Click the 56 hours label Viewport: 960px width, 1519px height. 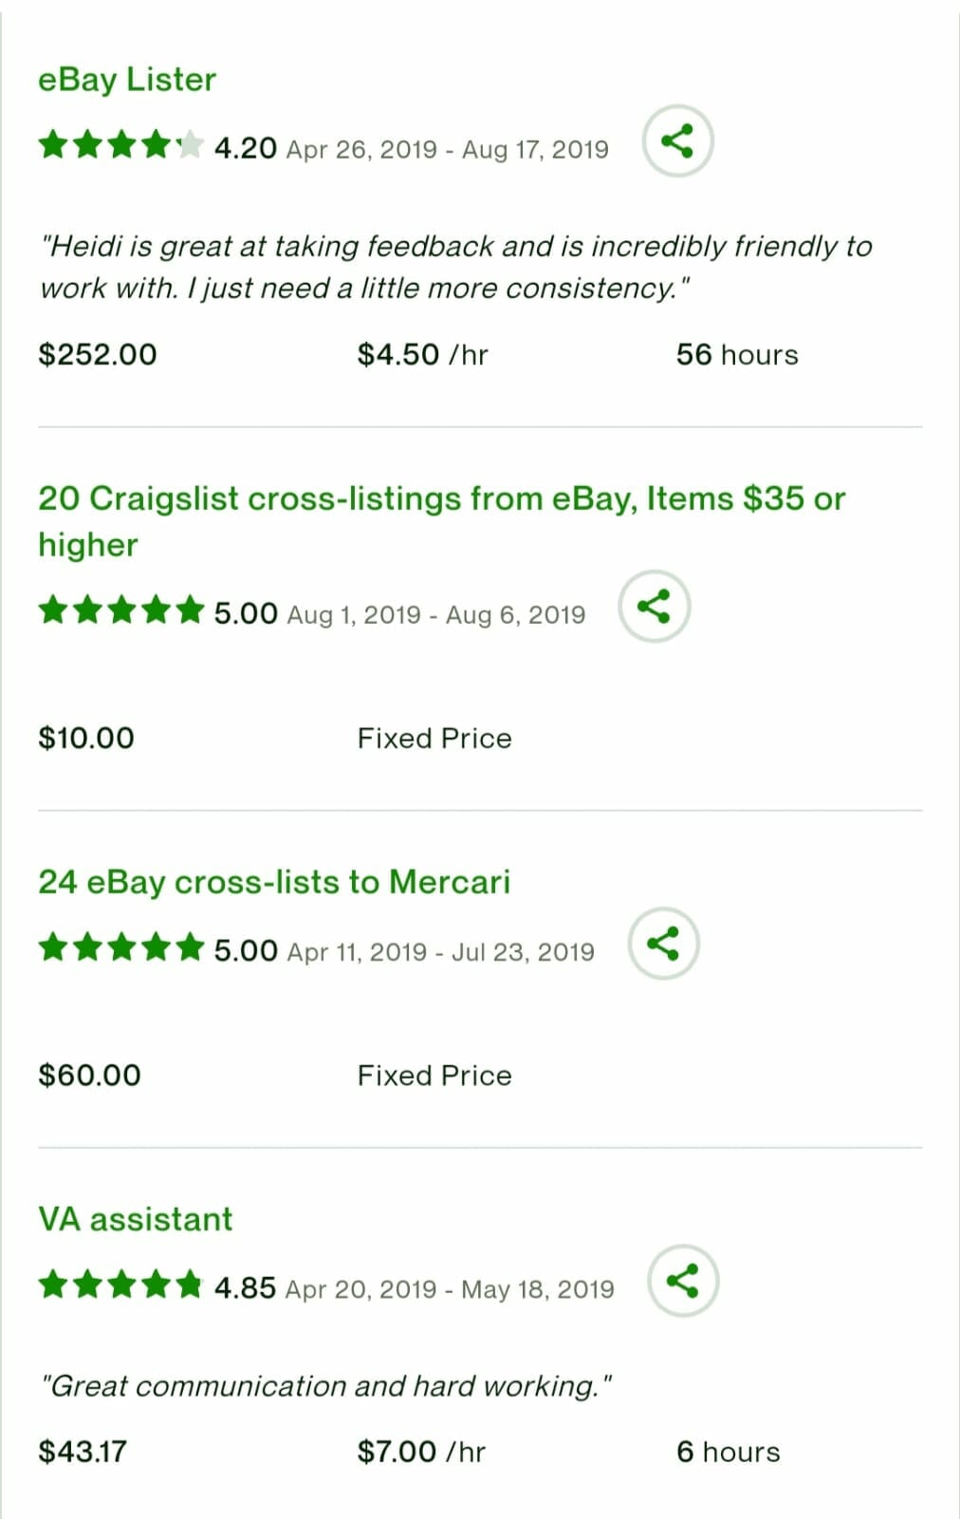[x=737, y=355]
